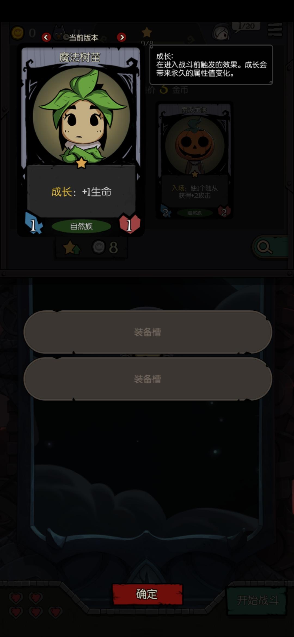Select the first 装备槽 equipment slot
The height and width of the screenshot is (637, 294).
(148, 332)
